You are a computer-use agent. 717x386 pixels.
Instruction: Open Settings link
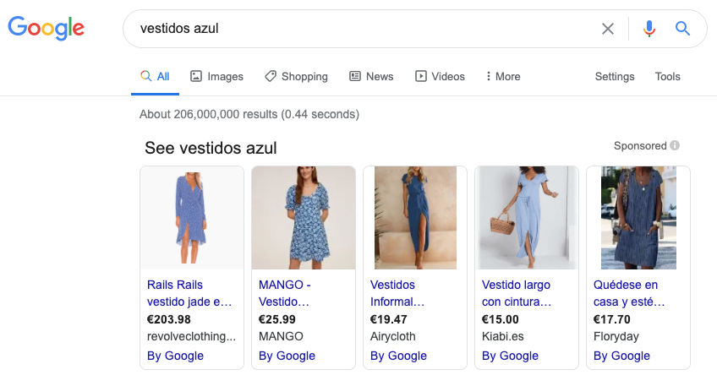click(x=615, y=76)
